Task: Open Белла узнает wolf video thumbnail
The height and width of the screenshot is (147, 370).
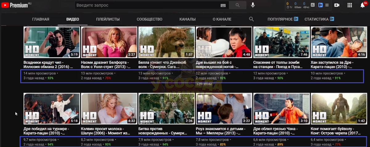Action: (x=166, y=42)
